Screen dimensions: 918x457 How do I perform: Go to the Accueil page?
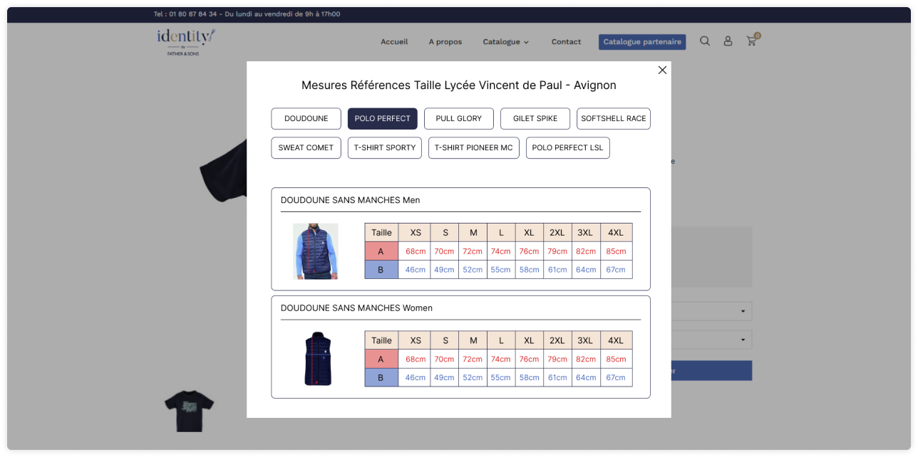pos(394,42)
